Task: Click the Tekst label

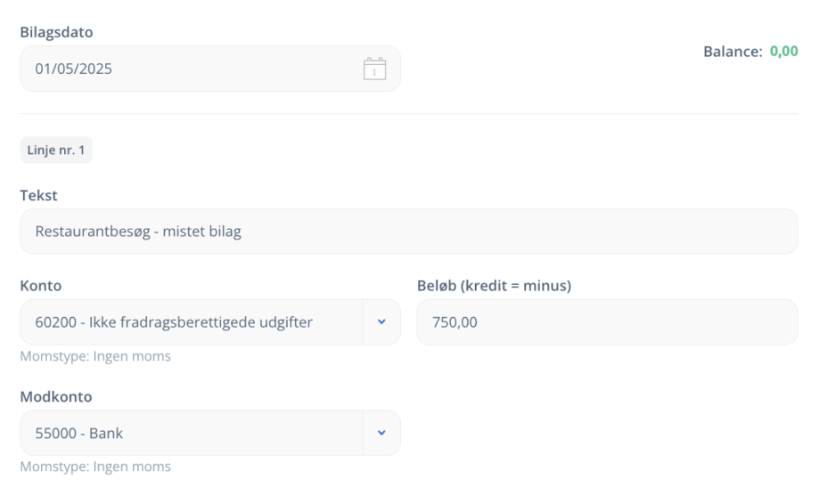Action: tap(38, 195)
